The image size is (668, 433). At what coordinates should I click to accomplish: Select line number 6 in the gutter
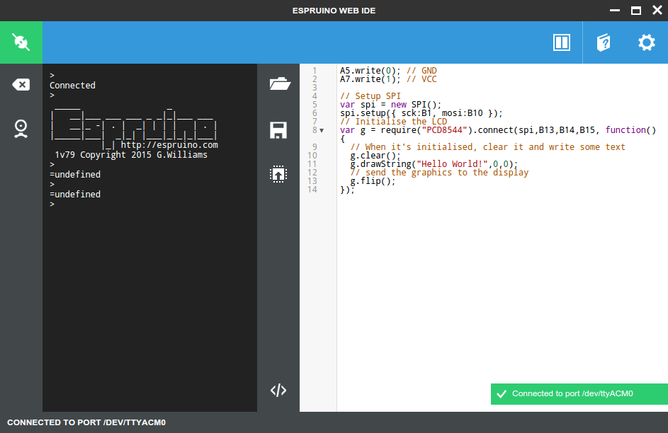pos(314,113)
